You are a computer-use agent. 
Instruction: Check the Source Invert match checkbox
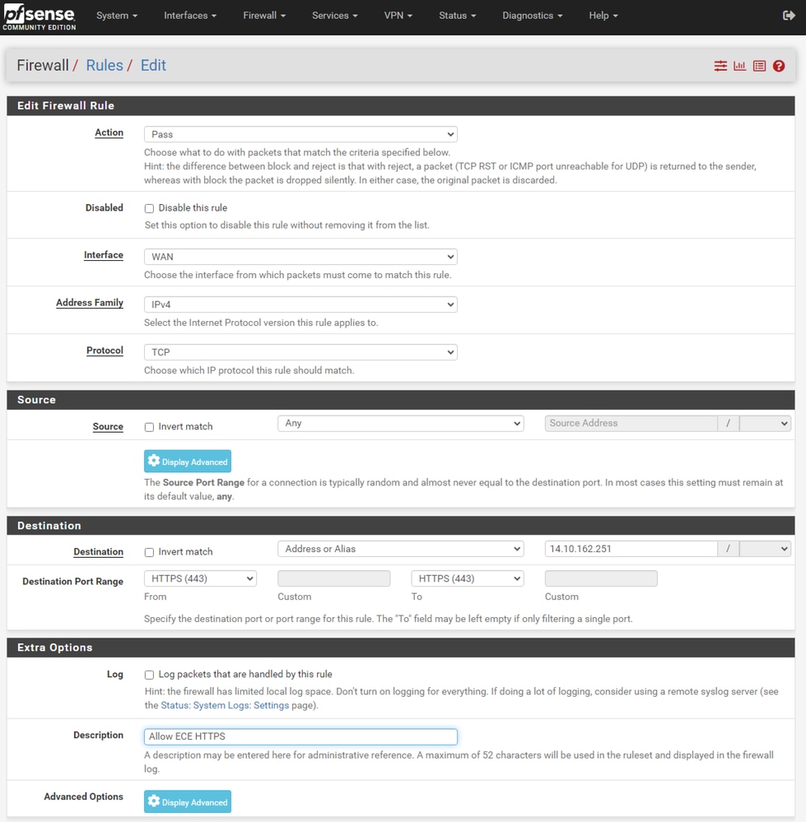click(x=150, y=427)
